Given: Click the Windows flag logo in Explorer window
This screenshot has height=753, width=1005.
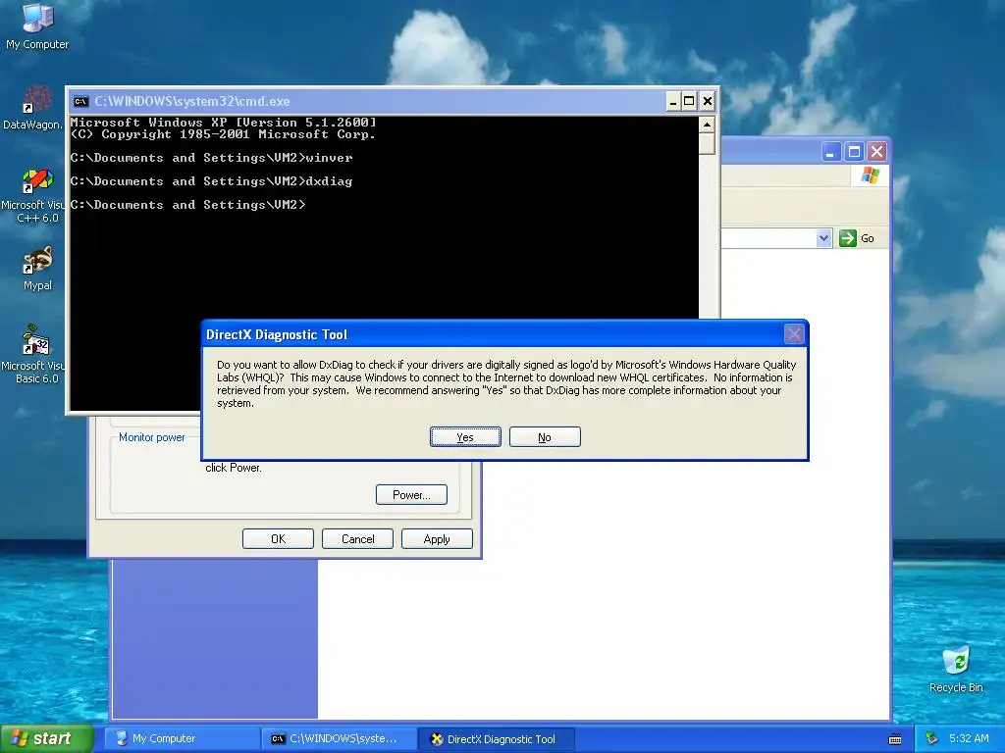Looking at the screenshot, I should point(870,175).
